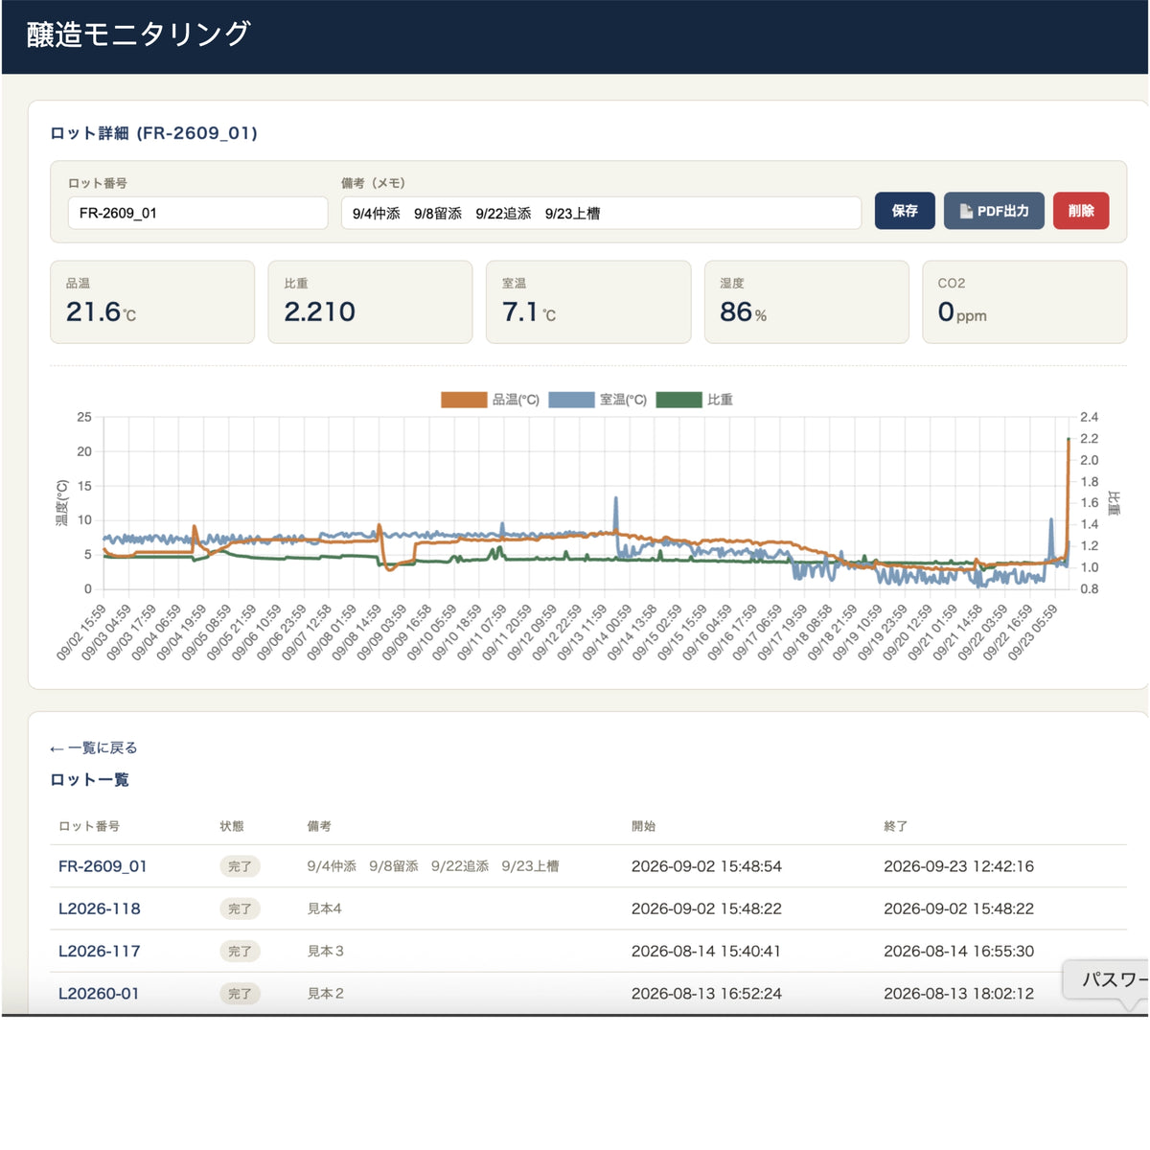The height and width of the screenshot is (1150, 1150).
Task: Click 開始 column header
Action: (643, 826)
